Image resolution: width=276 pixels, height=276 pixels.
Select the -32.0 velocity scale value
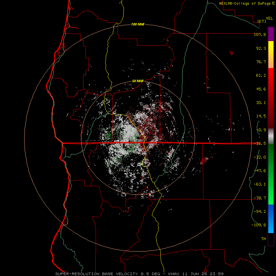pyautogui.click(x=260, y=157)
